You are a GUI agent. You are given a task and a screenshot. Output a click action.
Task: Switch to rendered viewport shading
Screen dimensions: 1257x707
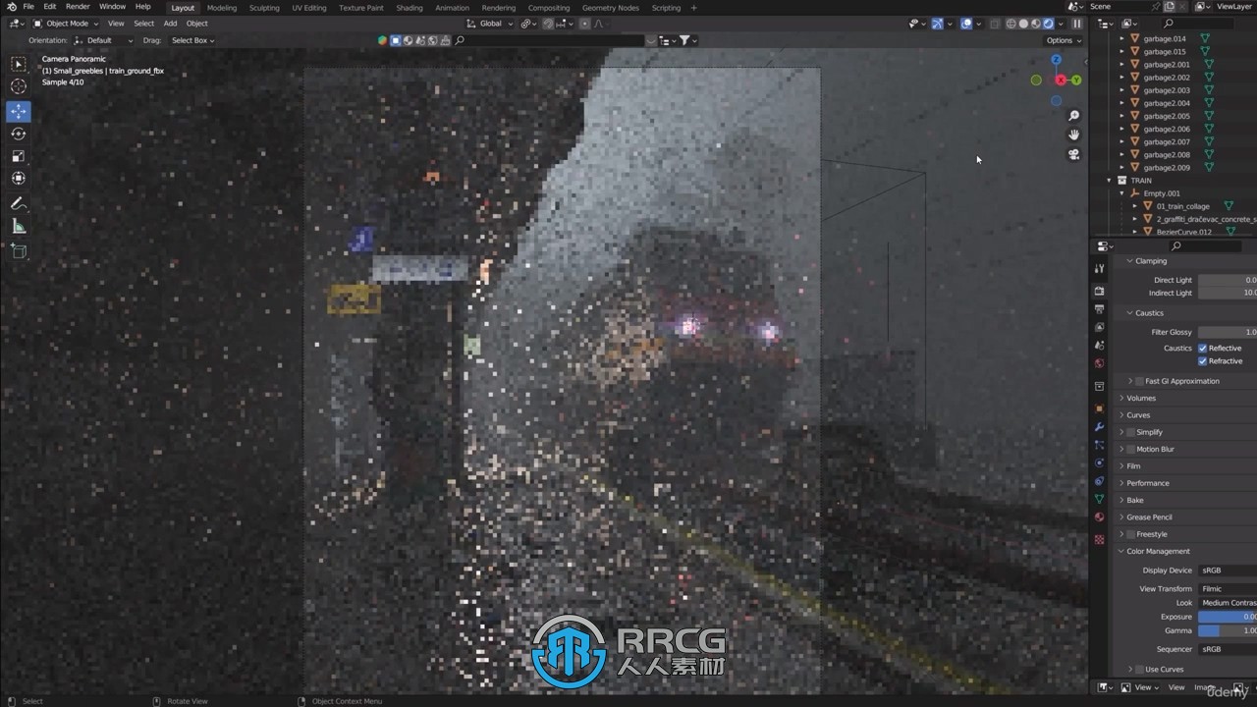pos(1048,24)
